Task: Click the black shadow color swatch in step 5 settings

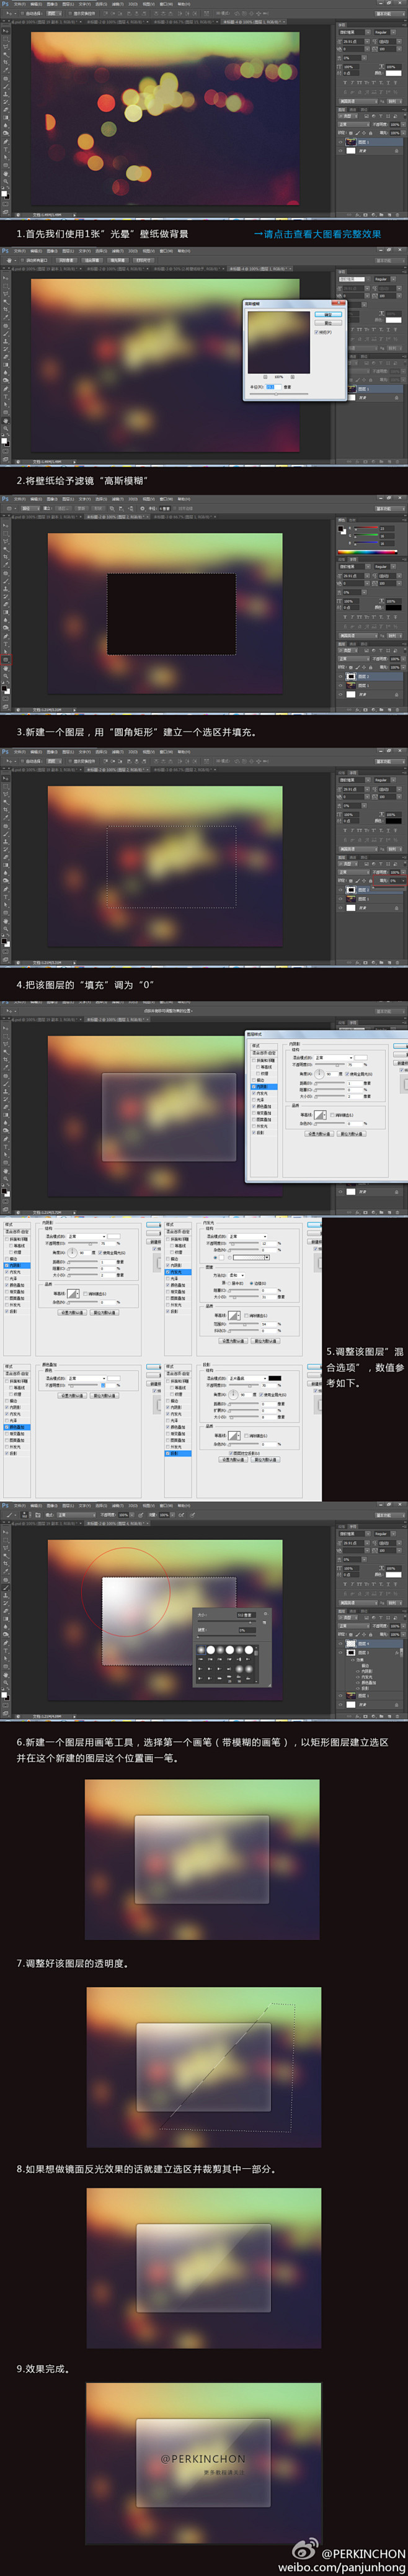Action: [x=275, y=1378]
